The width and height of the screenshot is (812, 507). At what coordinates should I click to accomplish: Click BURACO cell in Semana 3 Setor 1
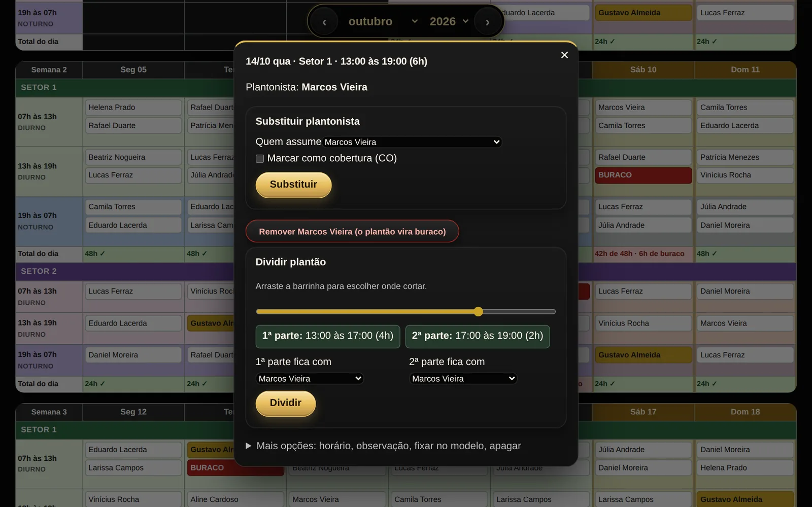[235, 468]
